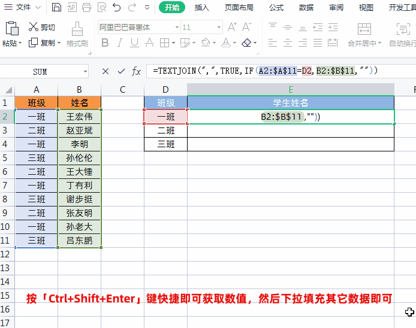Switch to the 审阅 tab
The width and height of the screenshot is (416, 328).
coord(336,7)
